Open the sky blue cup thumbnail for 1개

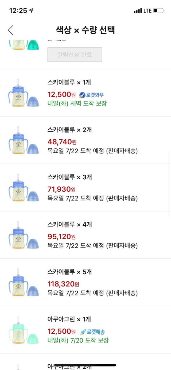[24, 93]
